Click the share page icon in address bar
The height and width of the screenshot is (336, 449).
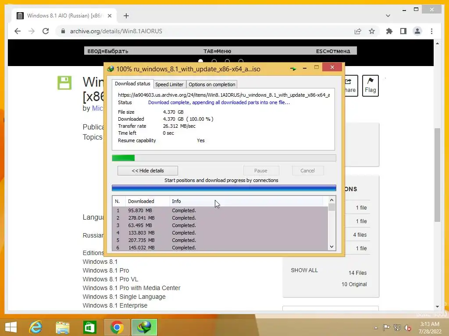[358, 31]
